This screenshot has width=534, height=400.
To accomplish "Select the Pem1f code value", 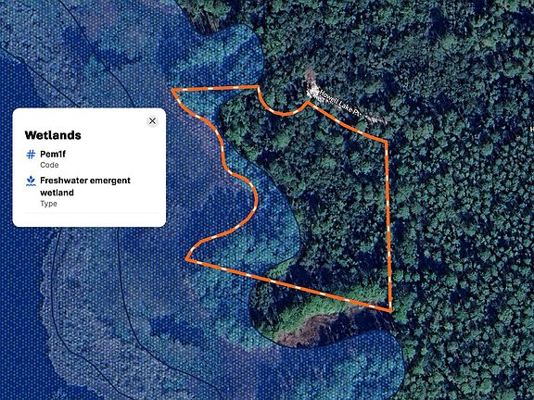I will (x=53, y=154).
